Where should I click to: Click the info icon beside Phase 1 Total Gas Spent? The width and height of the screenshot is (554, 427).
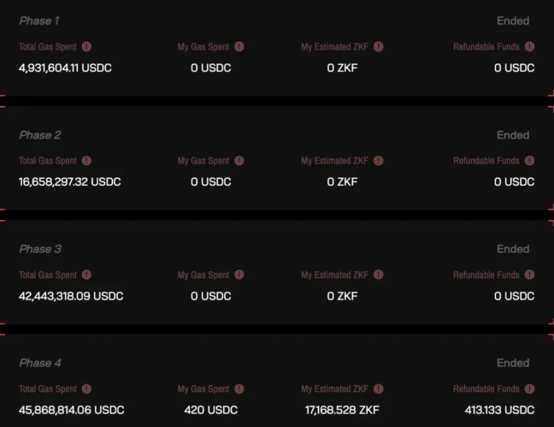coord(87,47)
